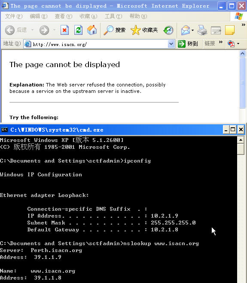Open the Mail envelope icon

186,30
